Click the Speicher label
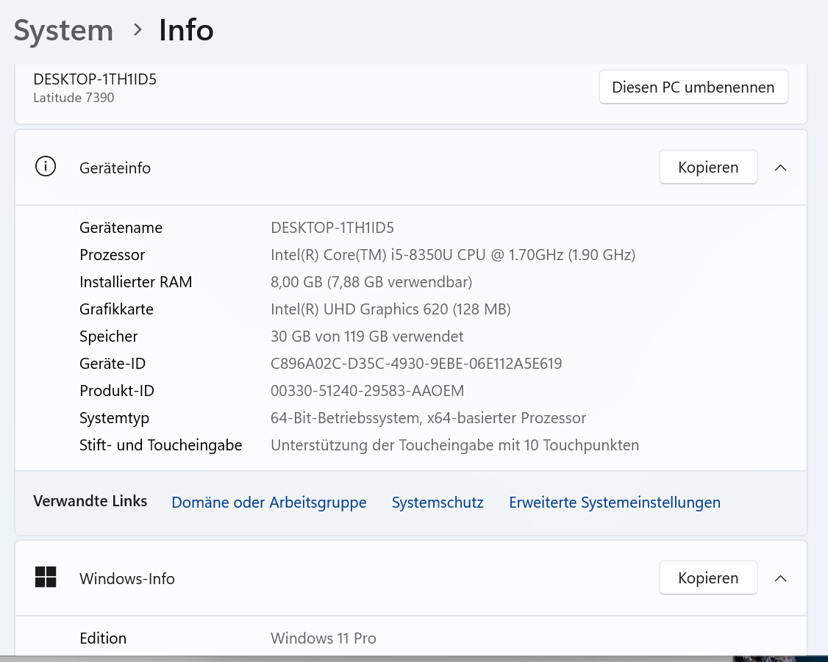 point(108,337)
